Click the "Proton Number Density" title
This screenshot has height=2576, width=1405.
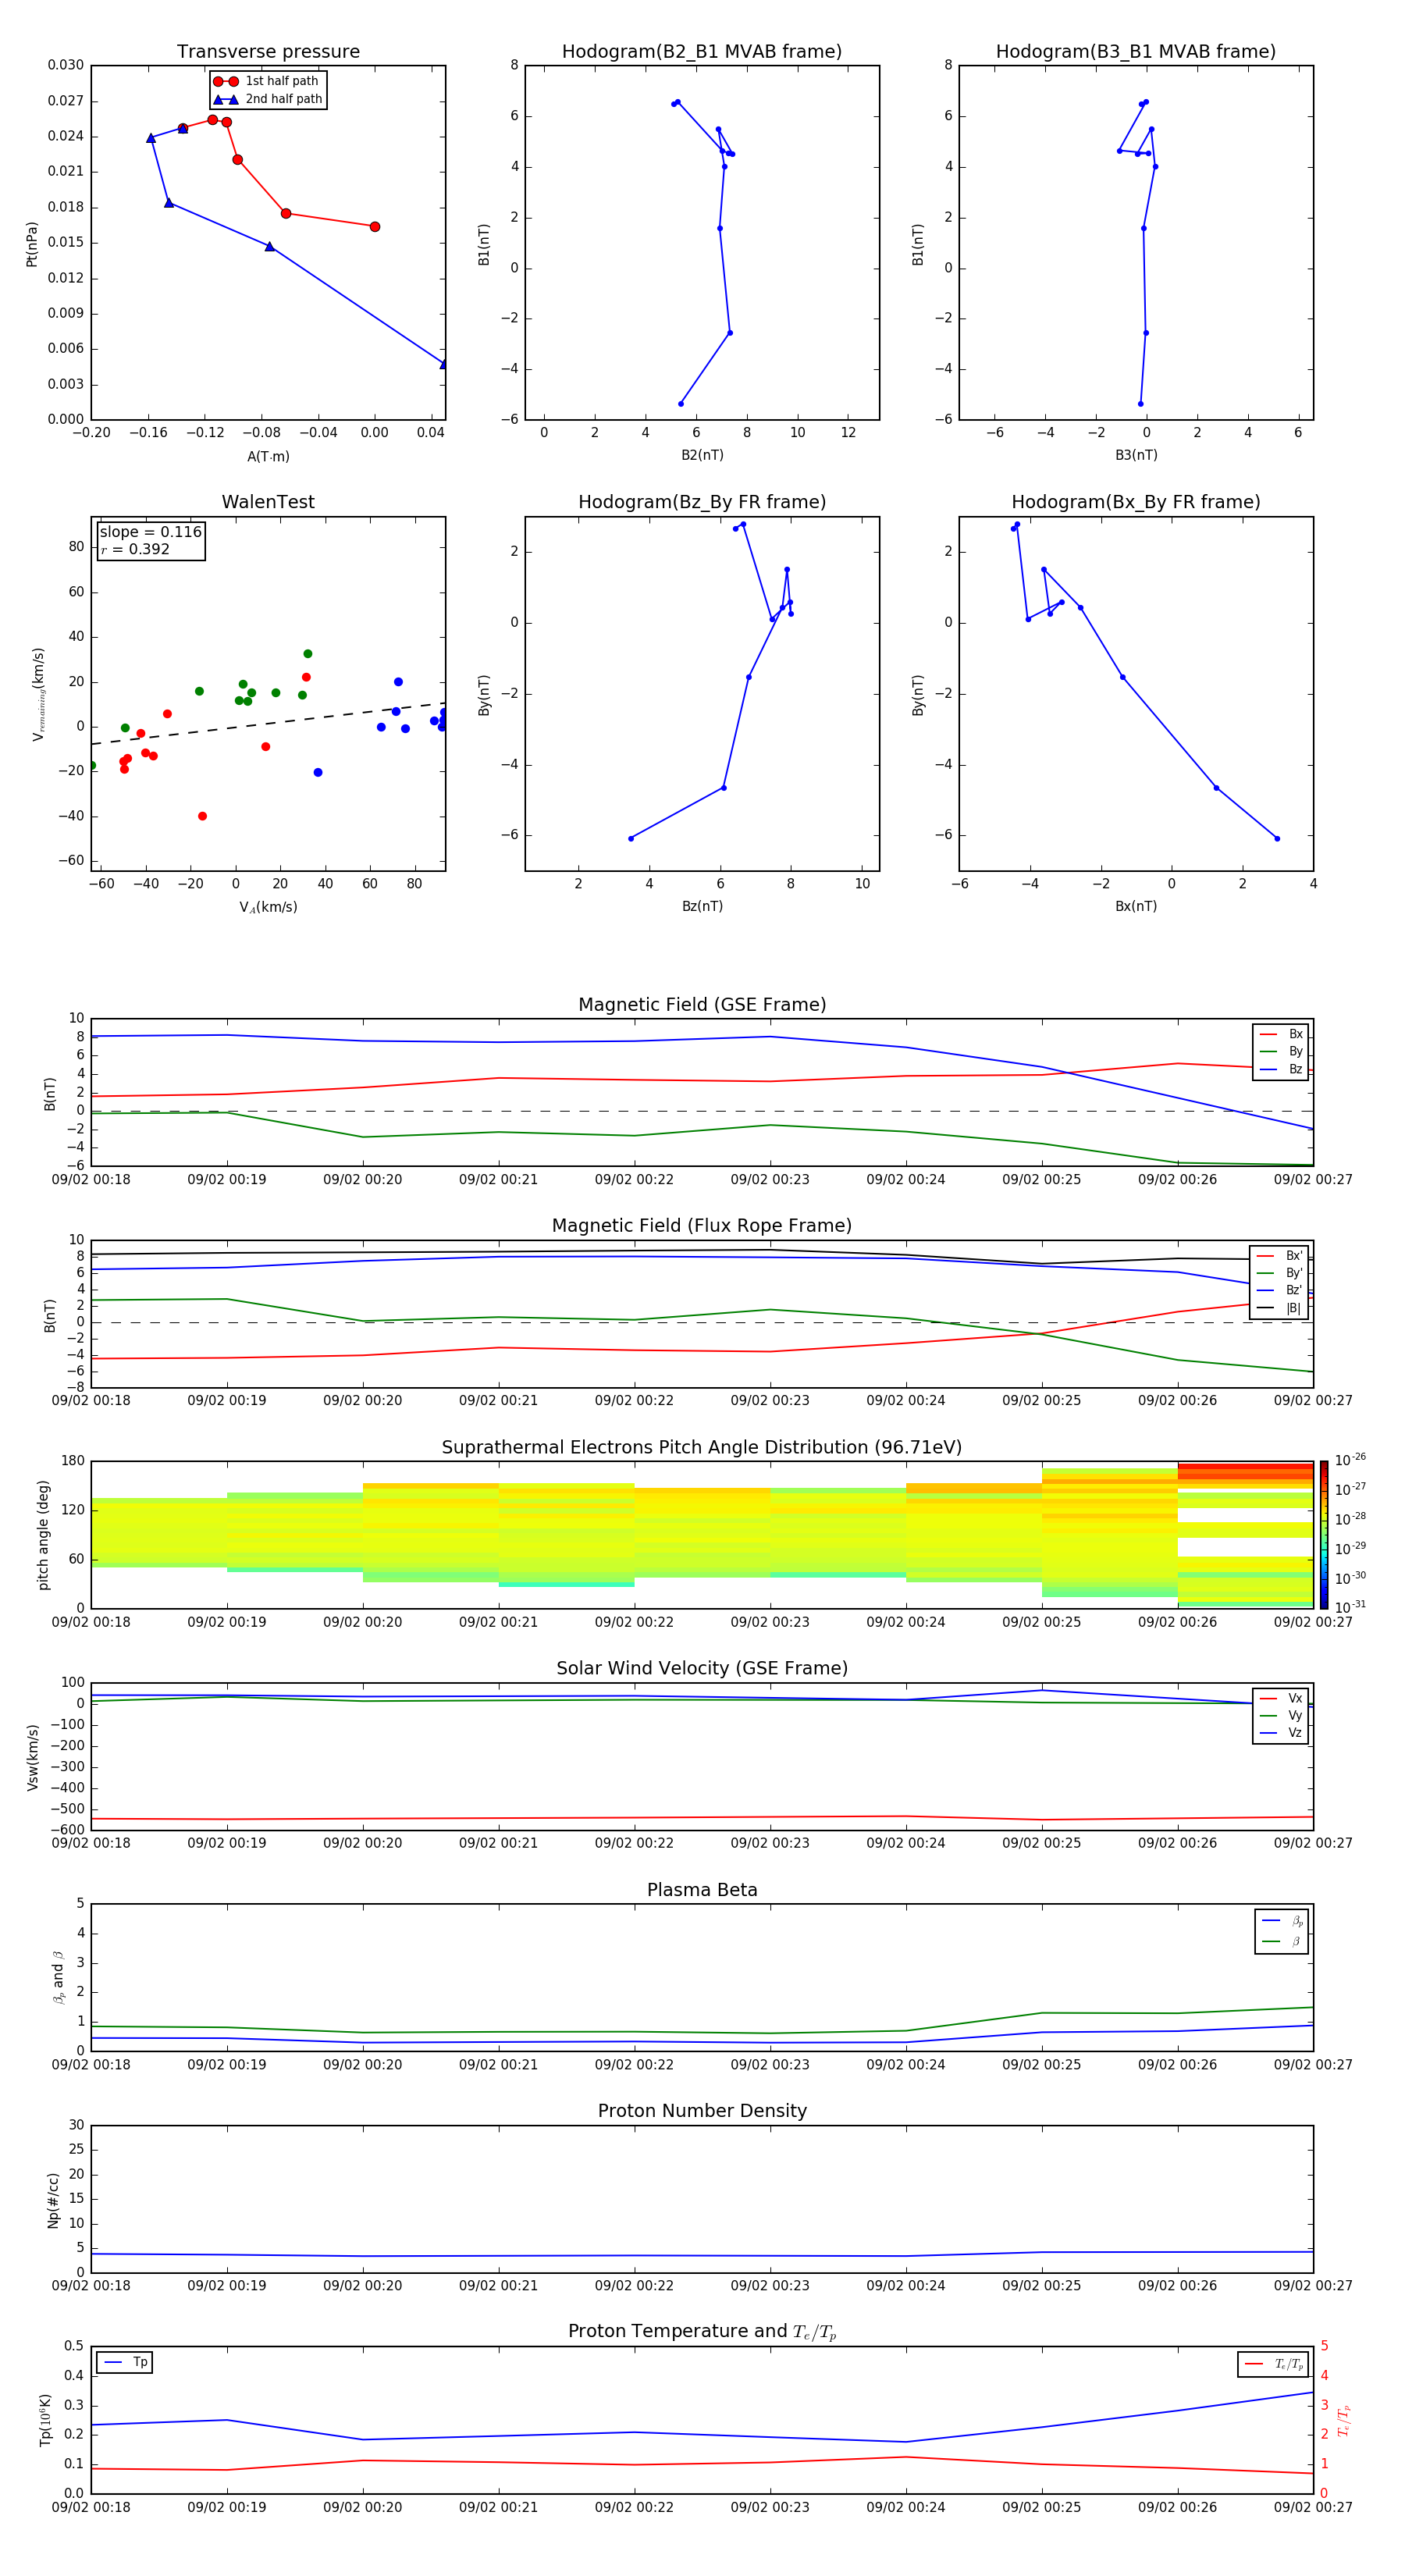click(701, 2110)
